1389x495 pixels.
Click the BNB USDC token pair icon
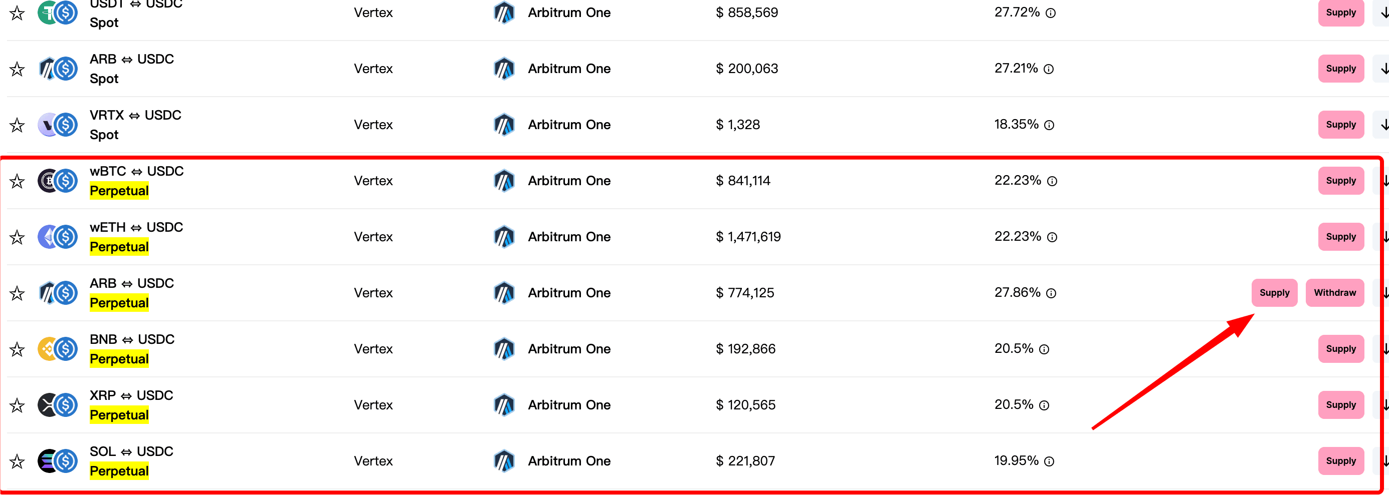pyautogui.click(x=57, y=349)
